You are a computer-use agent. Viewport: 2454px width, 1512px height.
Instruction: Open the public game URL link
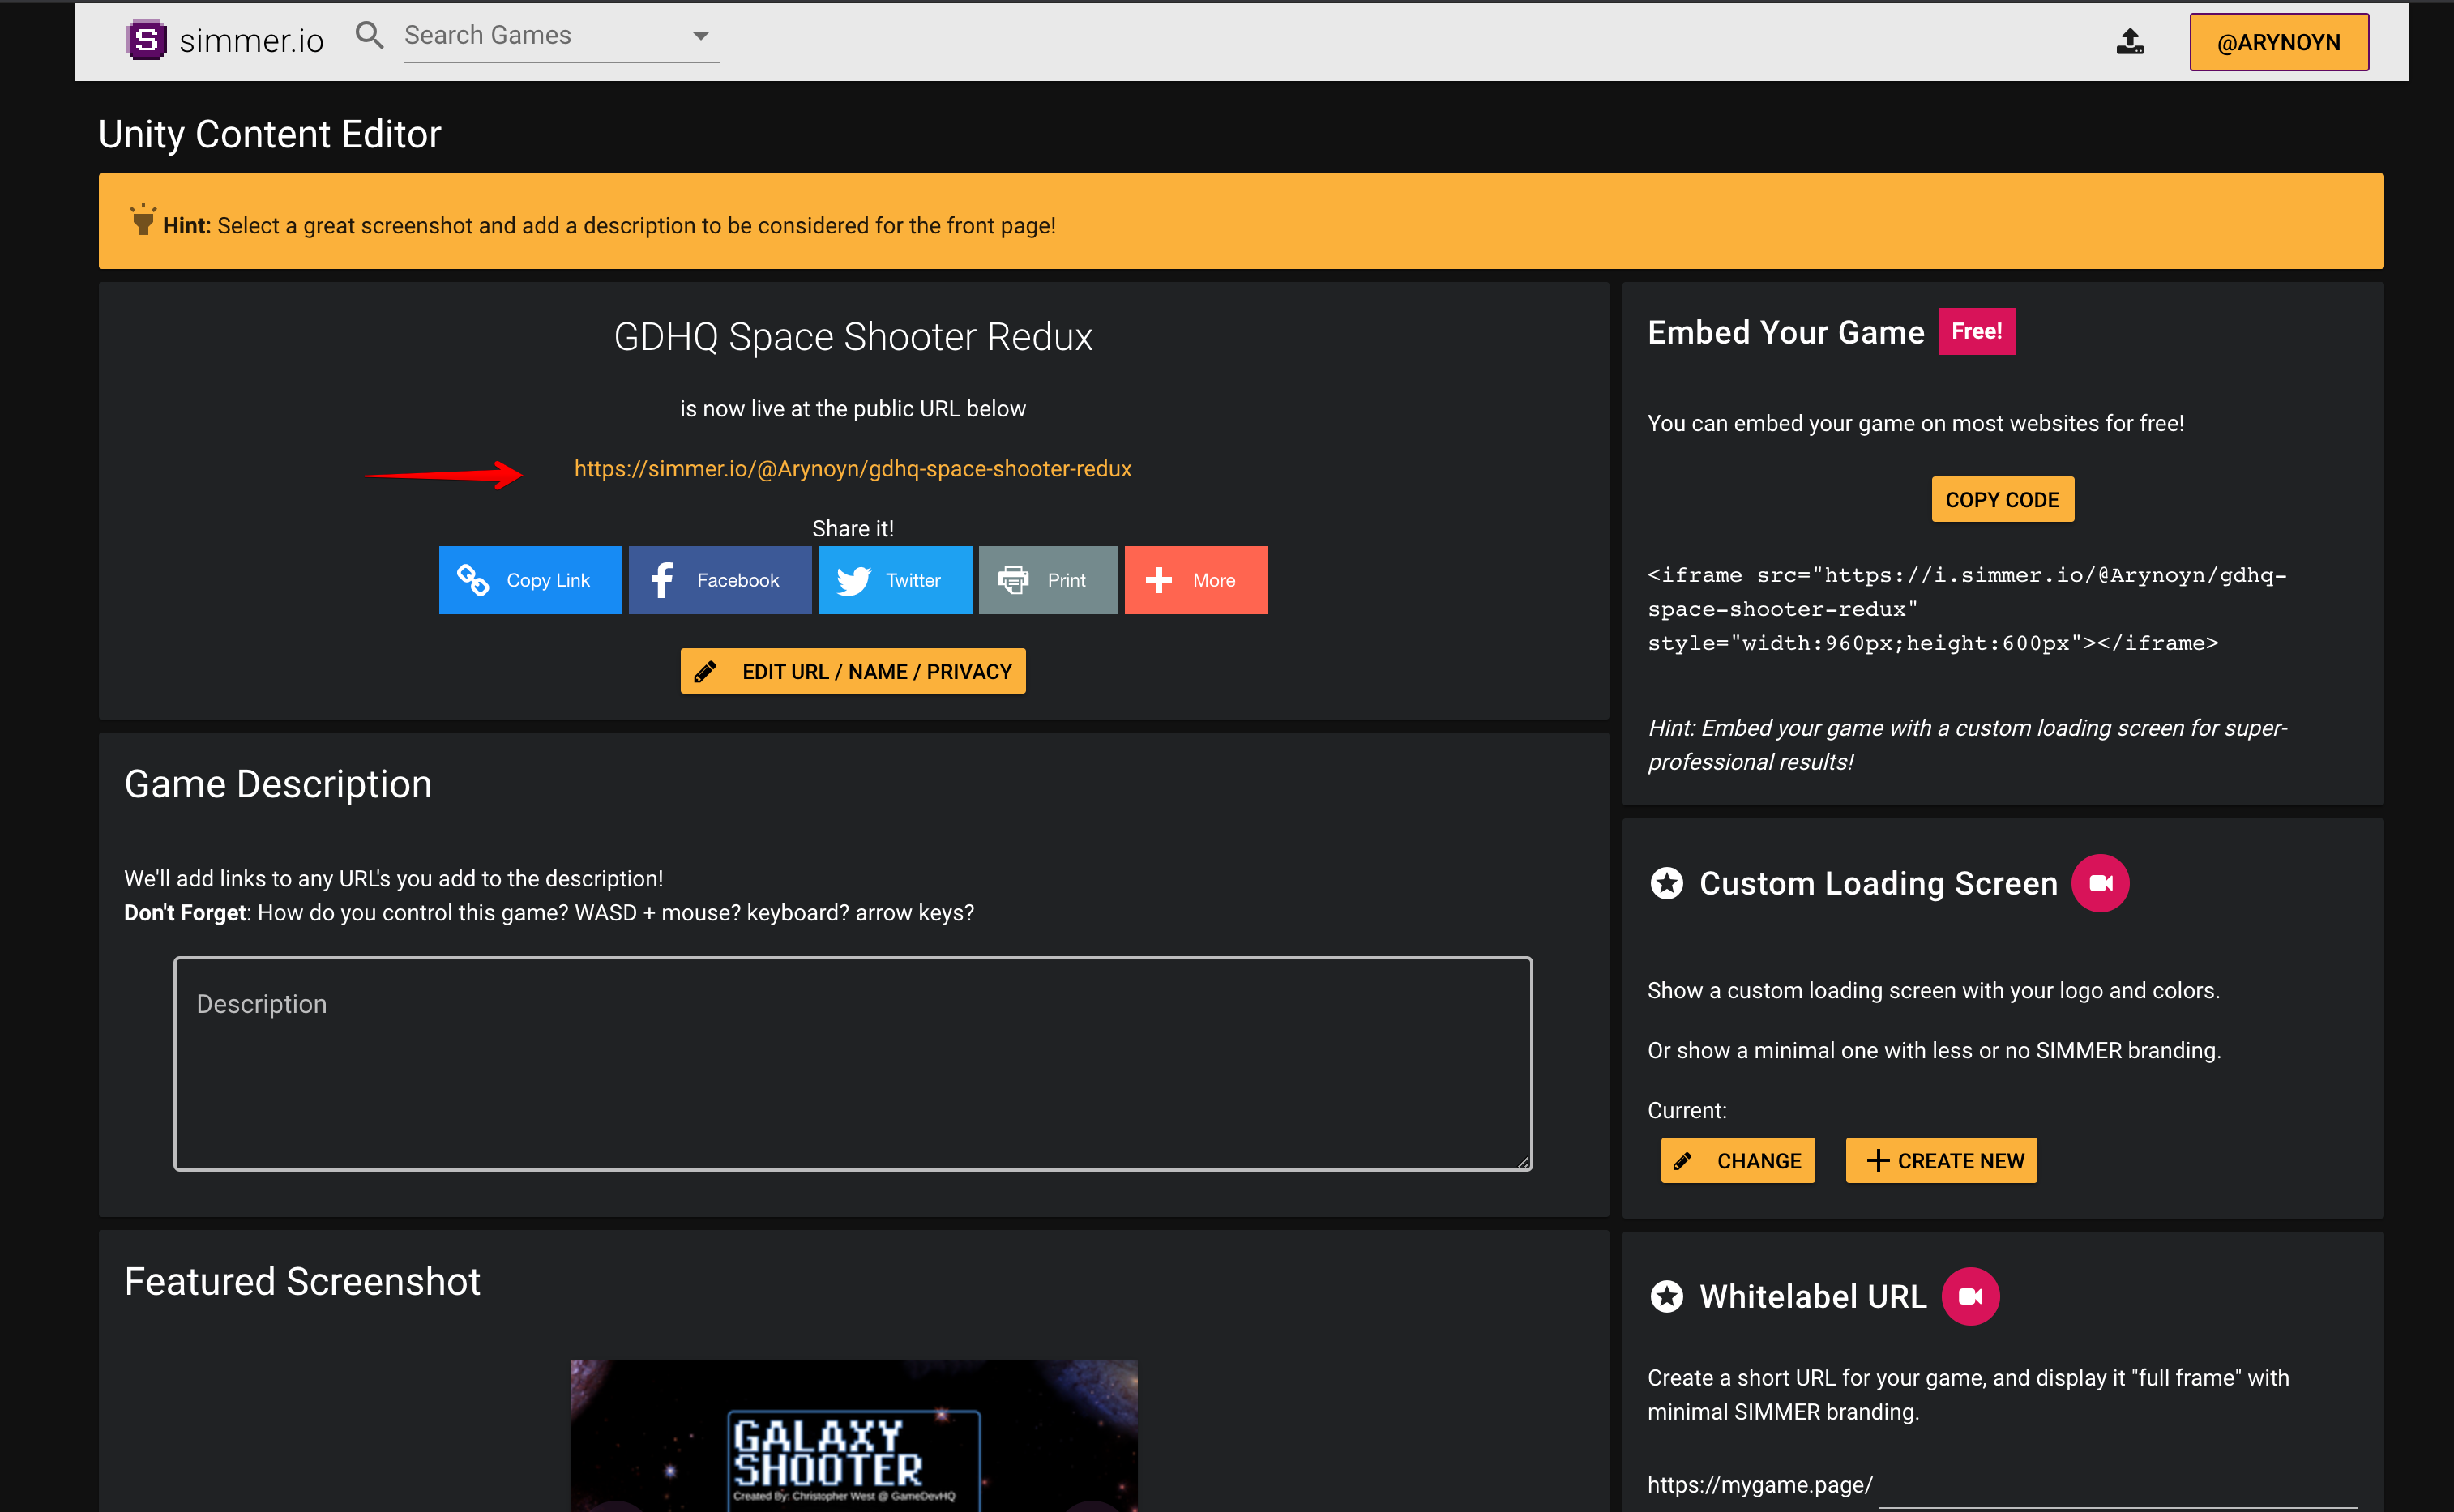tap(853, 468)
